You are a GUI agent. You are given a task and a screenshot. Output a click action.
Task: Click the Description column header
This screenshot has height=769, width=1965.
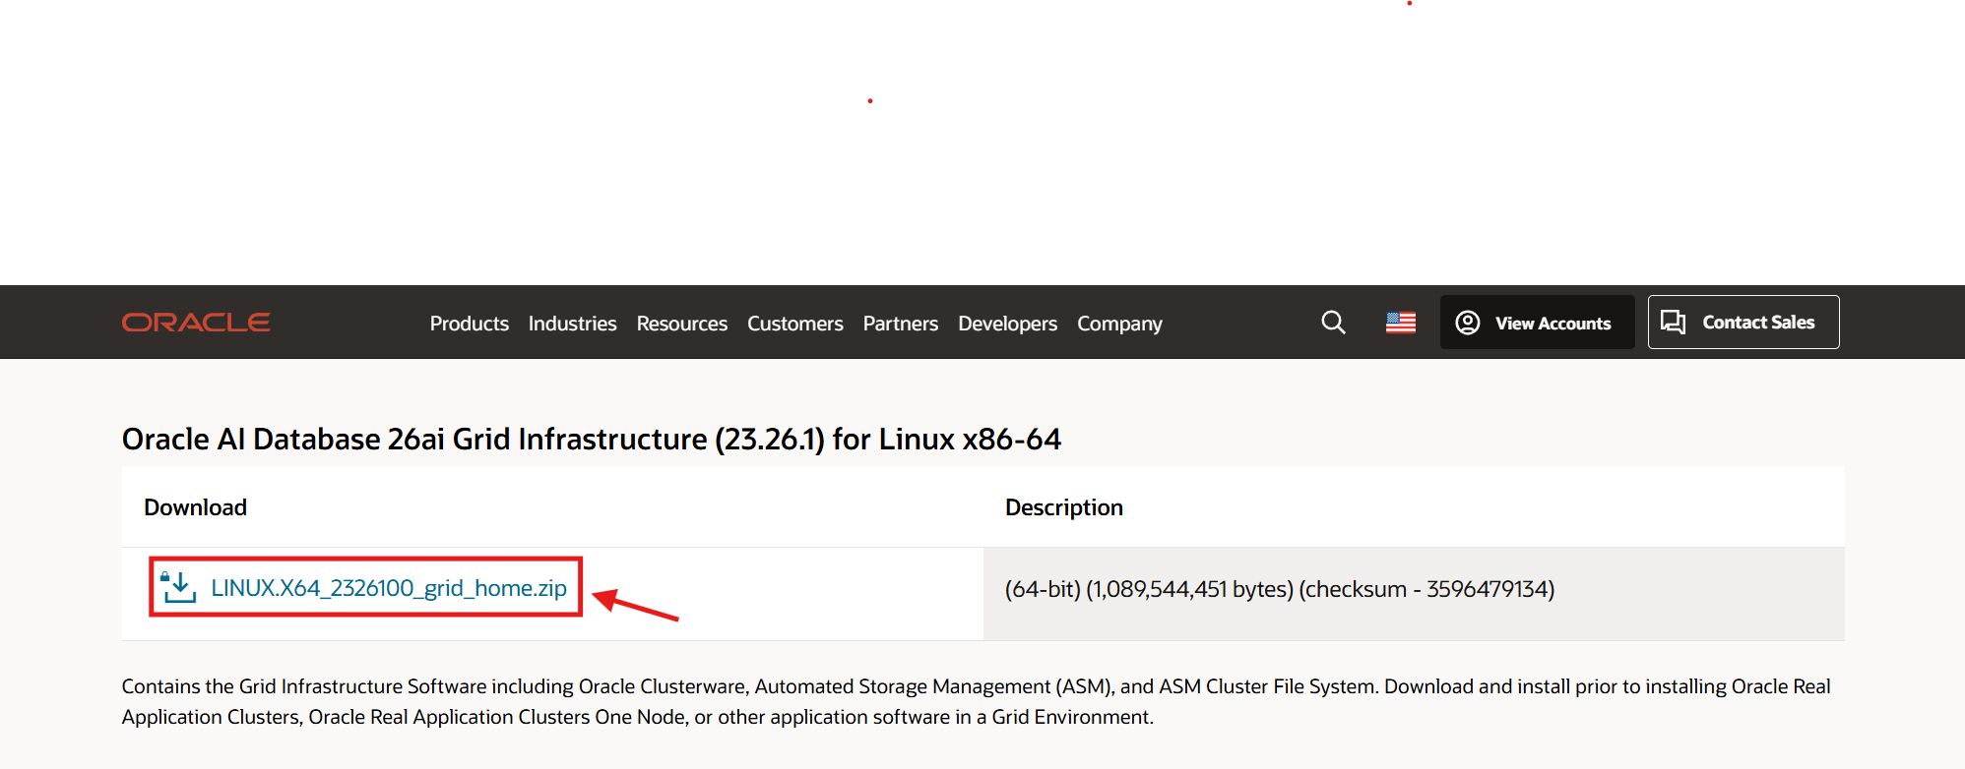coord(1063,507)
